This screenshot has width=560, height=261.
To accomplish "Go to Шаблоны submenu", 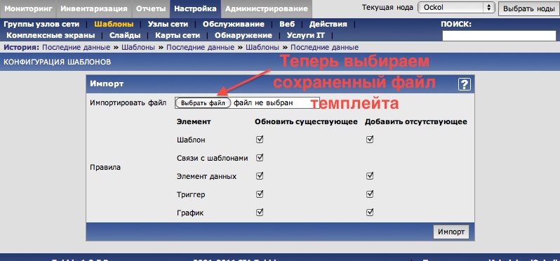I will pyautogui.click(x=114, y=25).
